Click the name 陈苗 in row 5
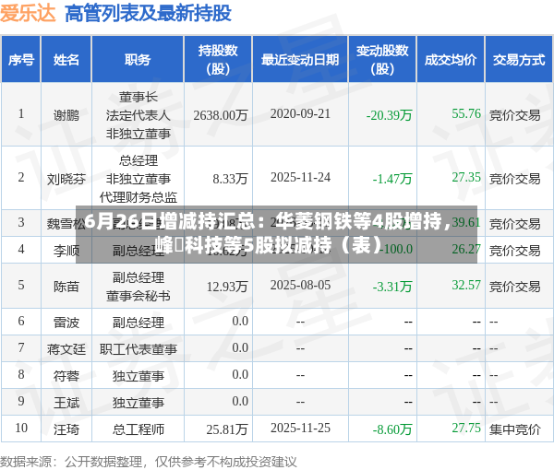The width and height of the screenshot is (554, 470). [66, 287]
